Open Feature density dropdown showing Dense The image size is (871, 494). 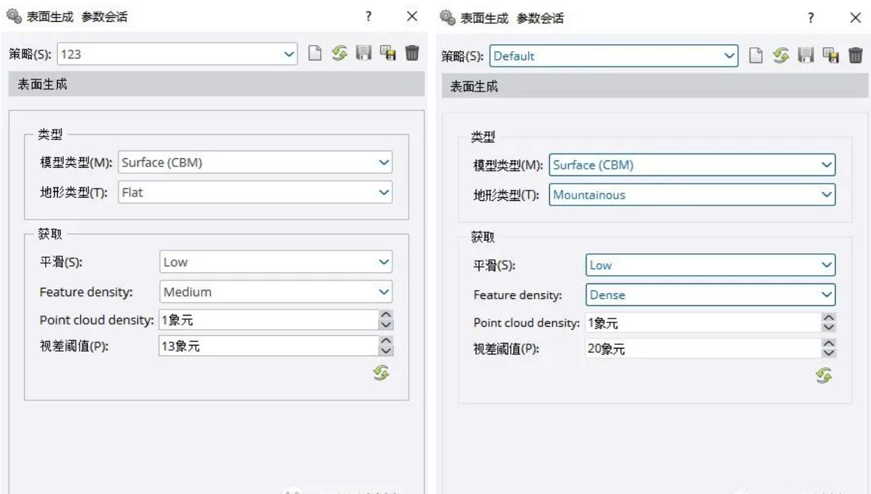coord(827,295)
